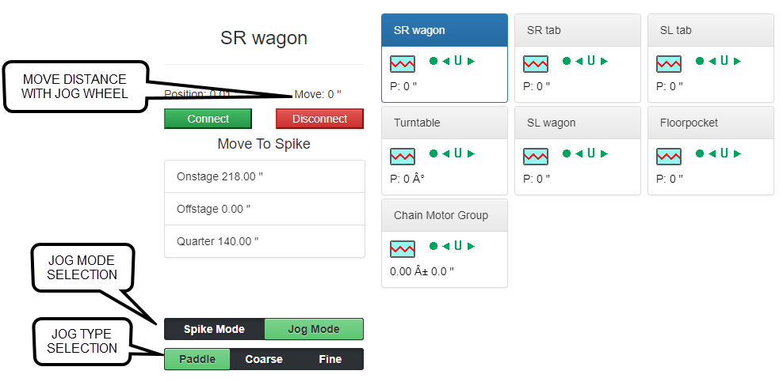Click the U icon on Turntable card
Screen dimensions: 783x382
click(457, 153)
